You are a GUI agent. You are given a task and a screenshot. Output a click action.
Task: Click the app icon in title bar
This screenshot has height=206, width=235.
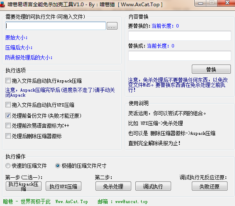point(2,5)
